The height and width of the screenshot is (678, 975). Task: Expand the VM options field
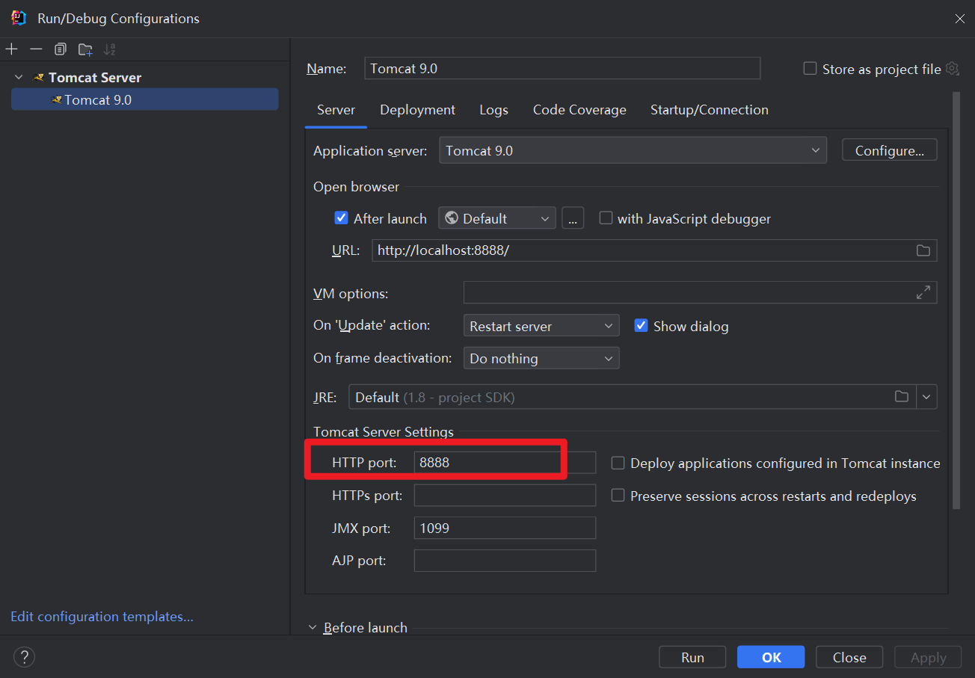923,292
